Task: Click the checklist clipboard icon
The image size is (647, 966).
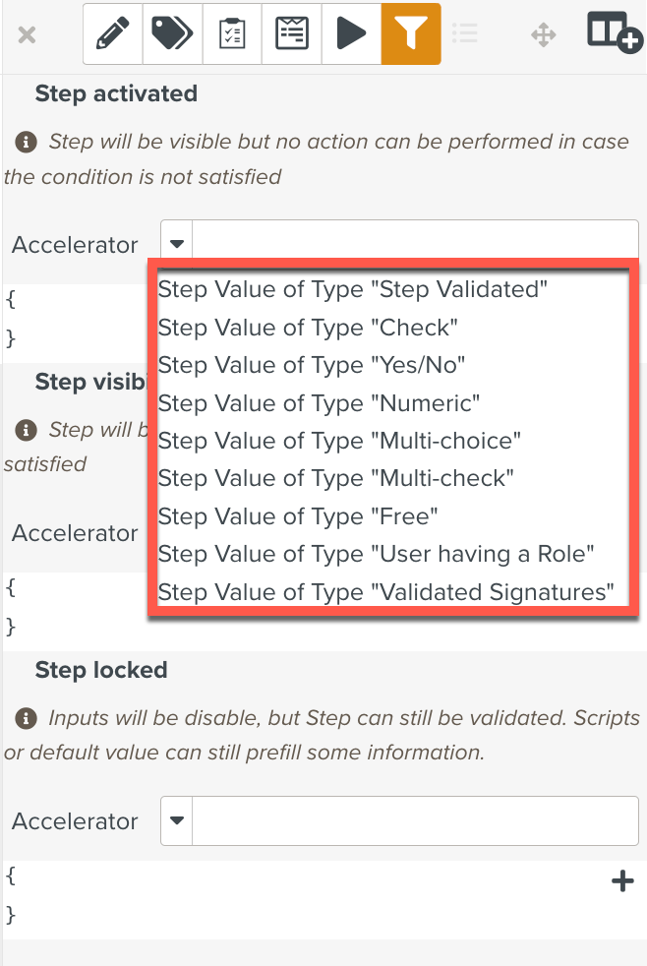Action: (231, 33)
